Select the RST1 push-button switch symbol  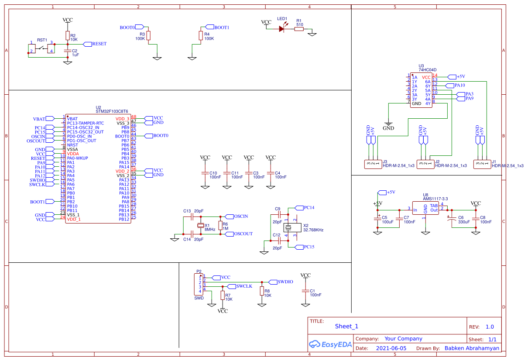click(x=42, y=48)
